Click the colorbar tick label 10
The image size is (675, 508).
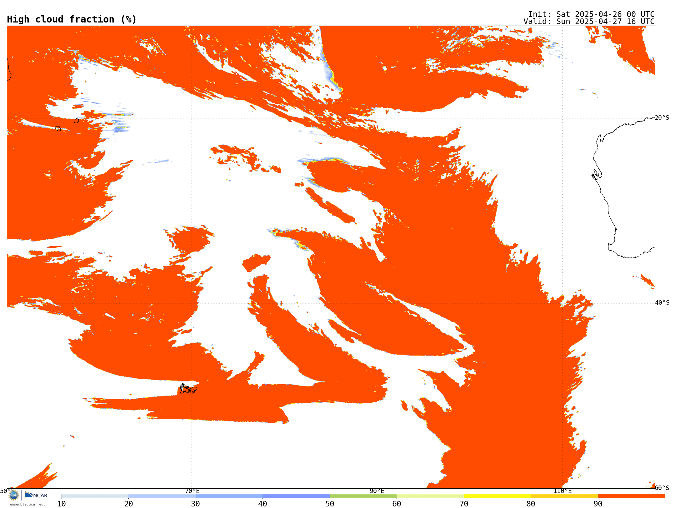point(62,504)
